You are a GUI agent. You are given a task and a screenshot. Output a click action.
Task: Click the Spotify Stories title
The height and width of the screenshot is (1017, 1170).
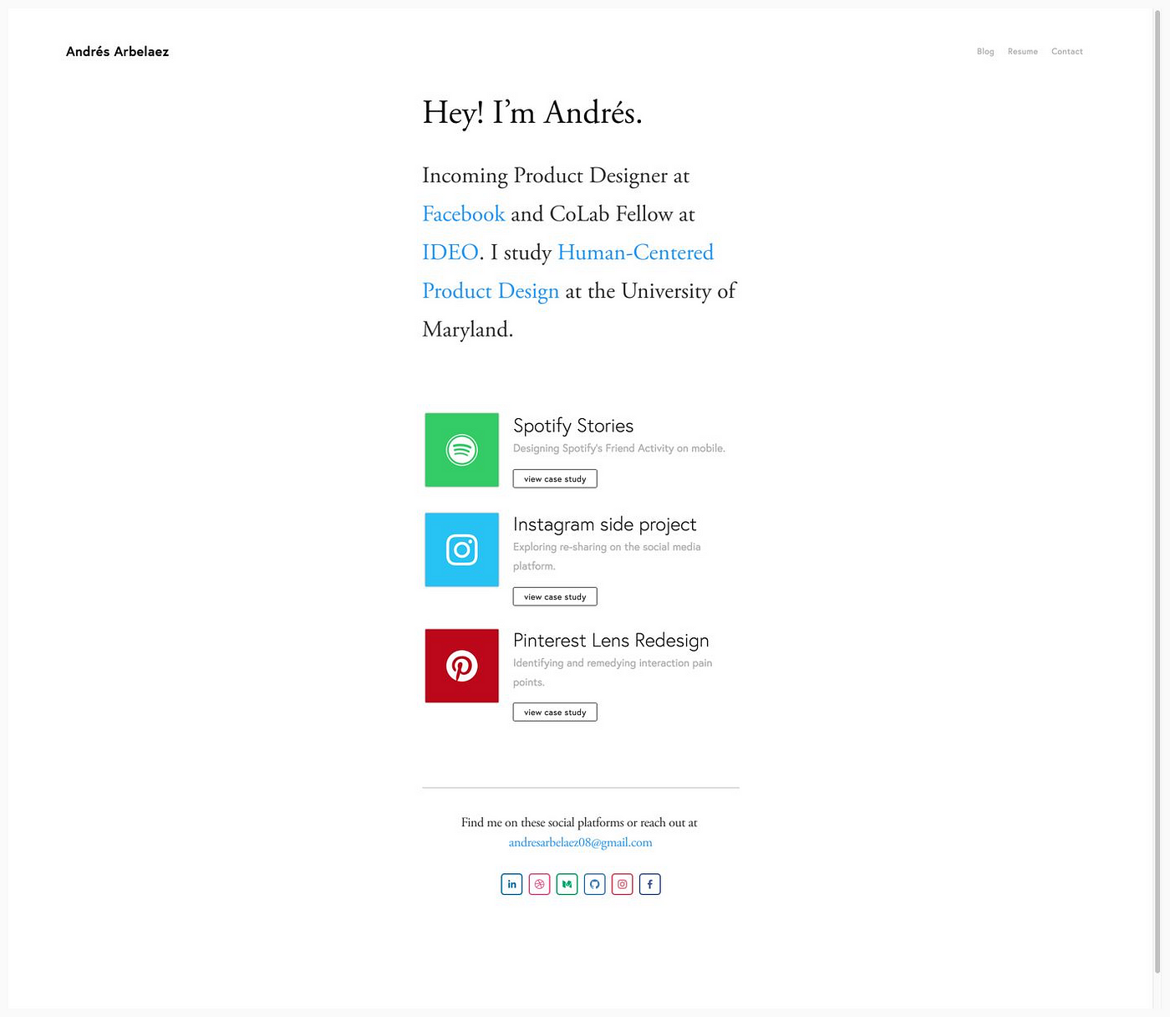[573, 426]
